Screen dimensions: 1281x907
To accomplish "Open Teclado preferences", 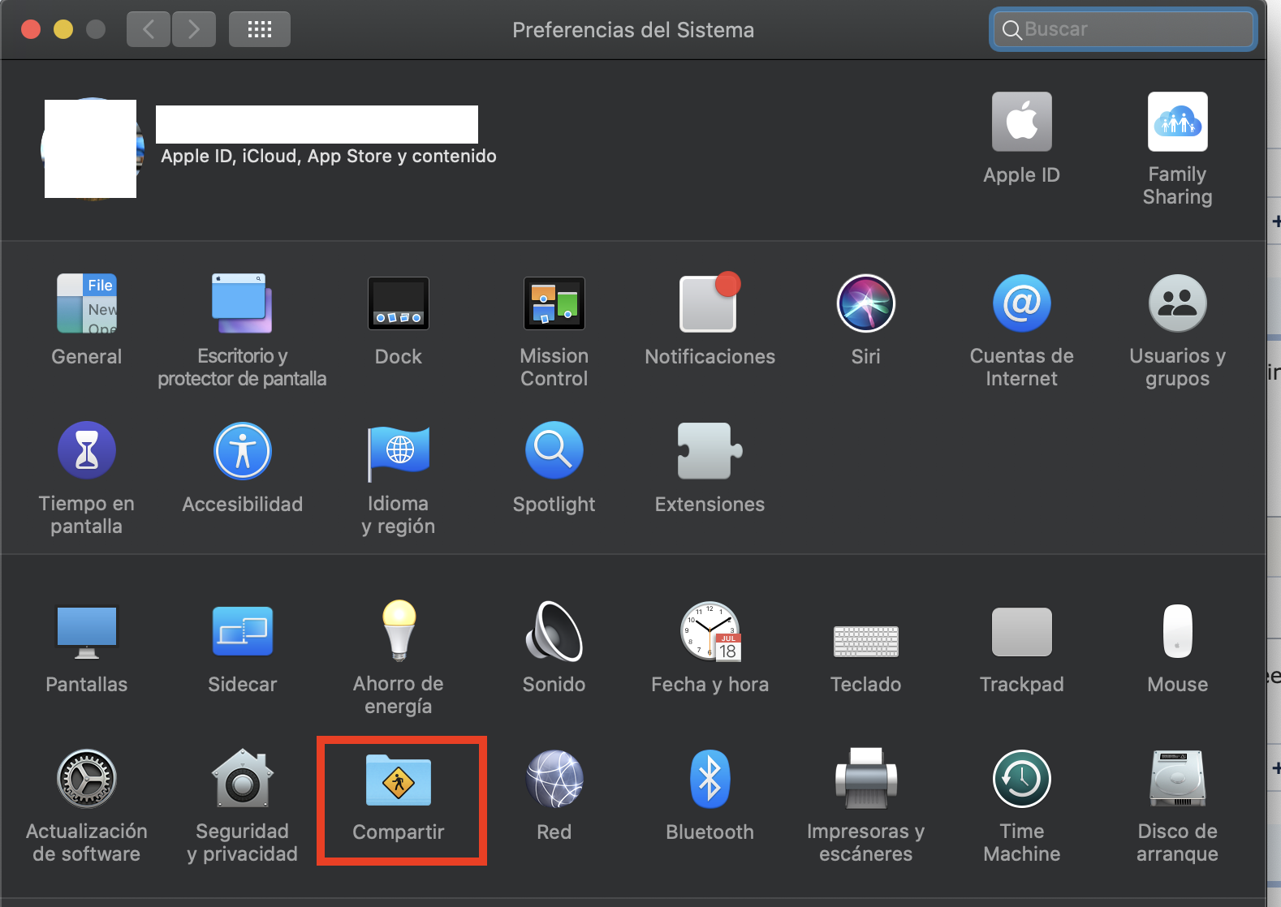I will [x=866, y=641].
